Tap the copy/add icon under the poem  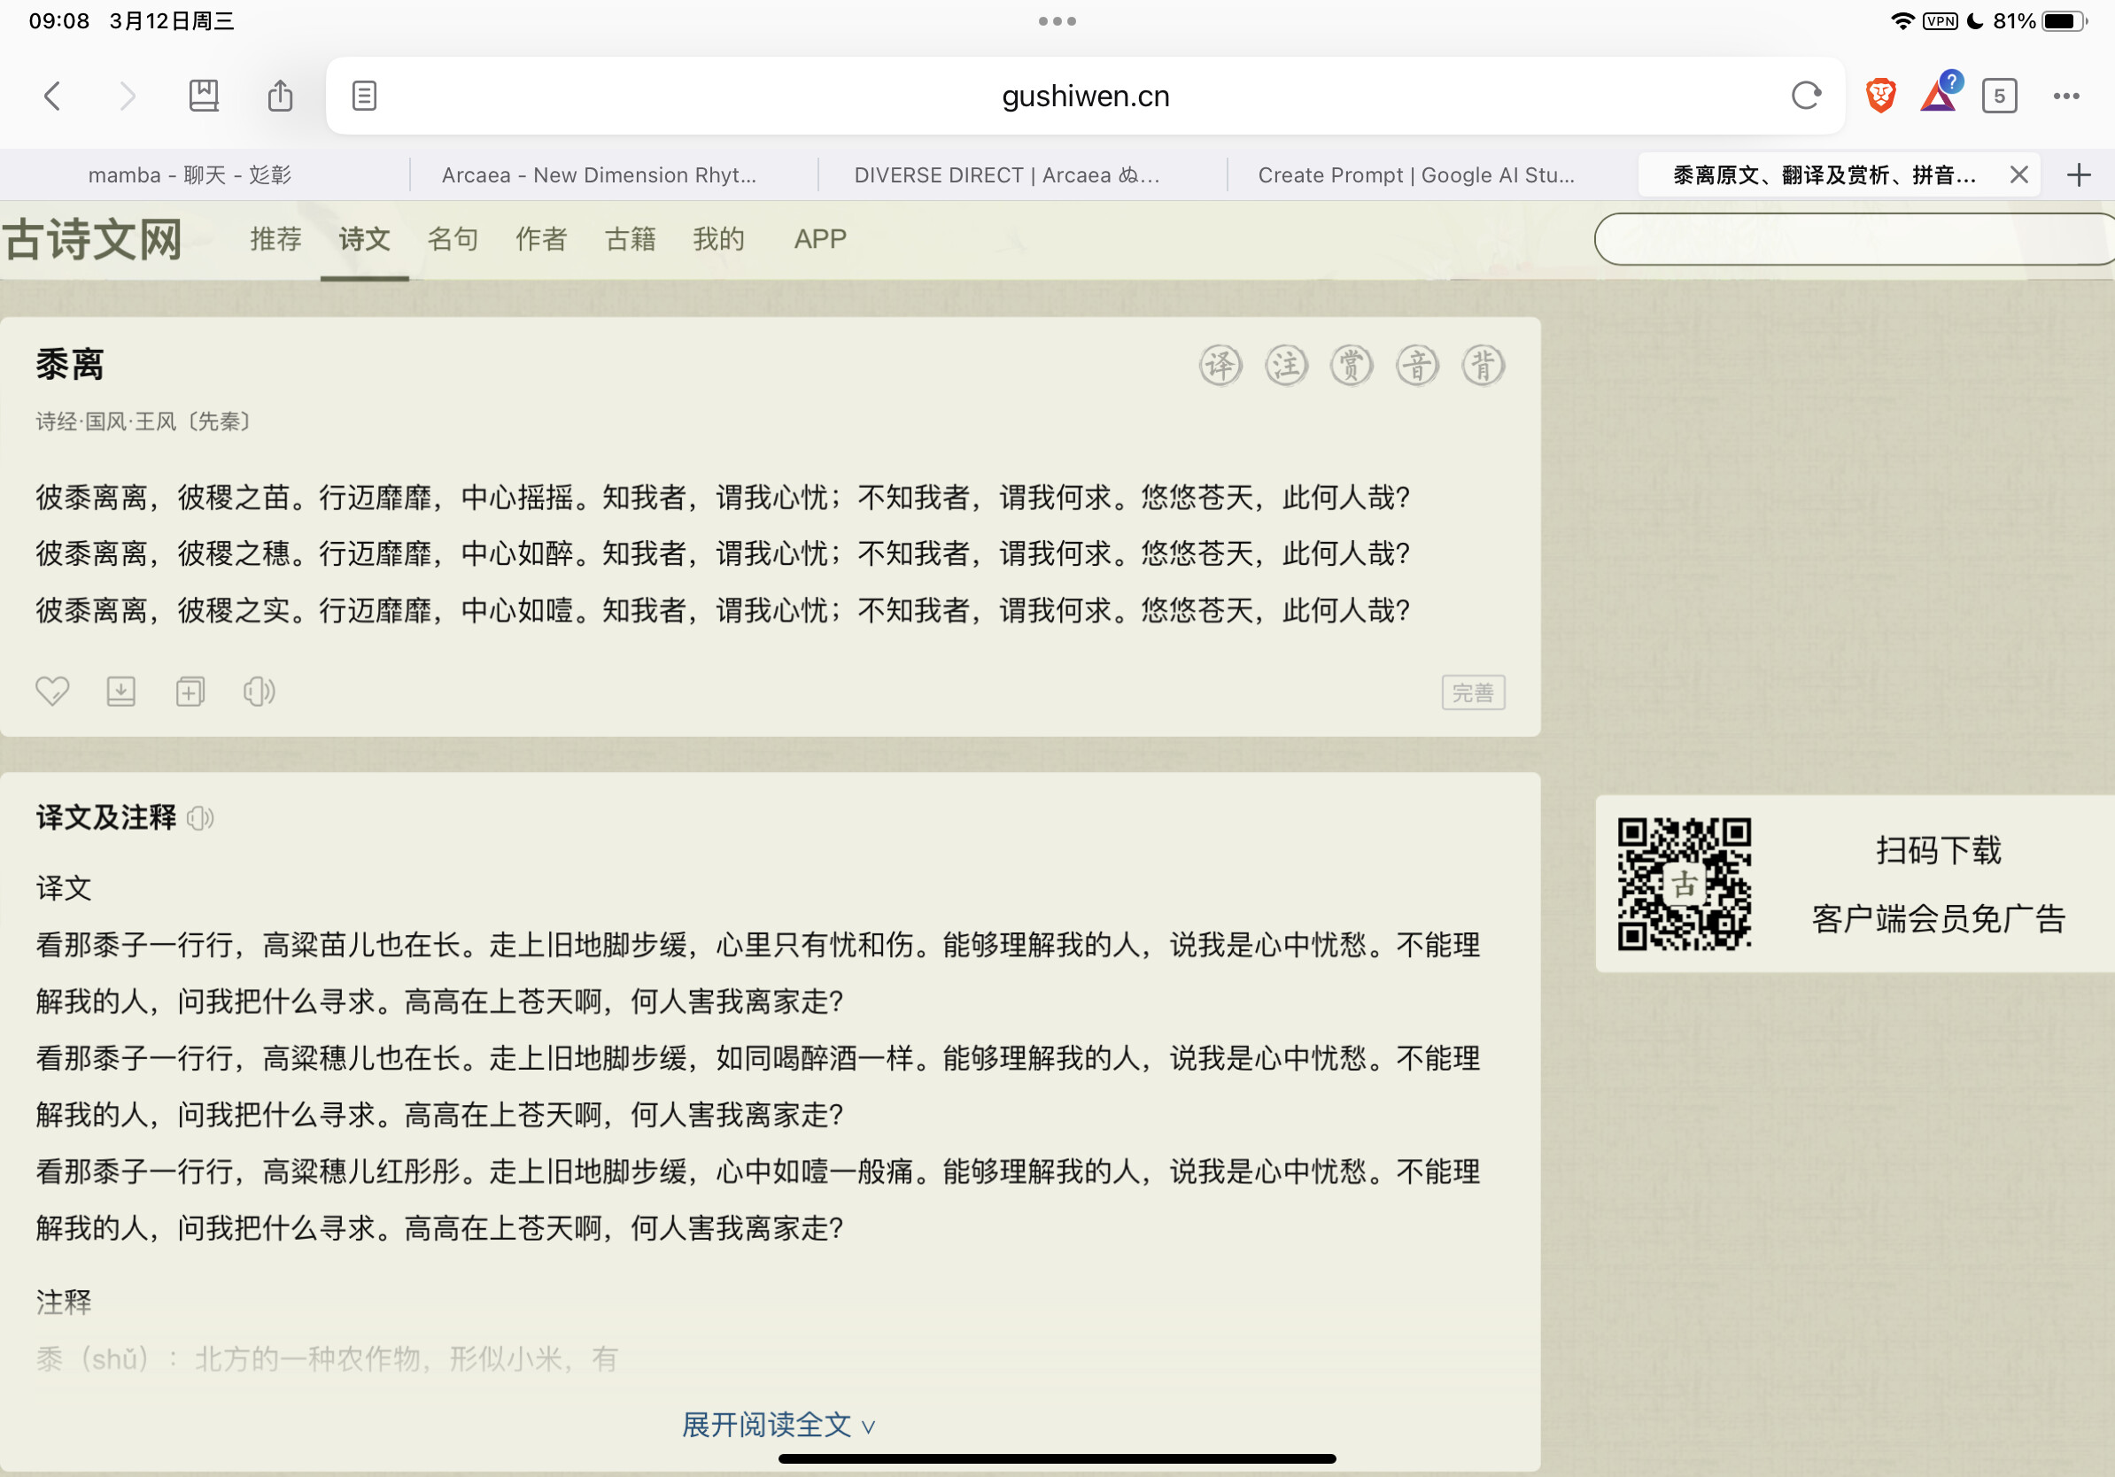coord(190,692)
